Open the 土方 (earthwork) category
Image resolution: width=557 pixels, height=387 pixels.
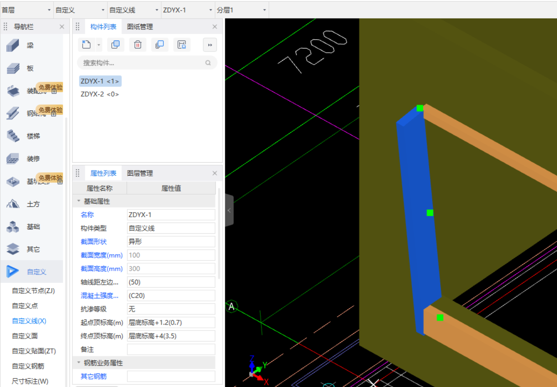pos(13,204)
